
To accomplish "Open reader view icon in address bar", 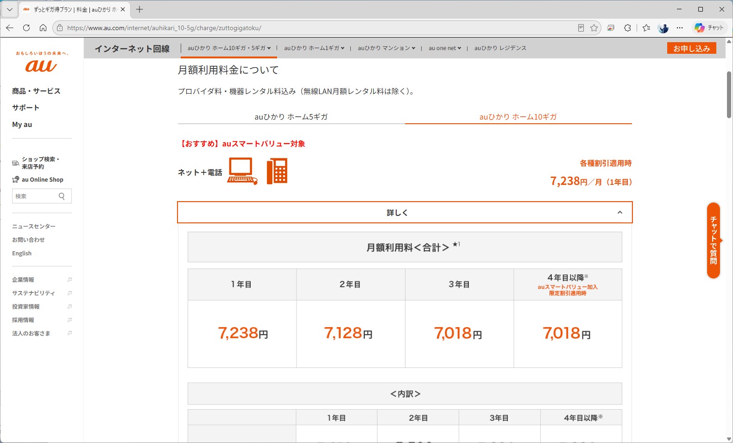I will tap(581, 28).
